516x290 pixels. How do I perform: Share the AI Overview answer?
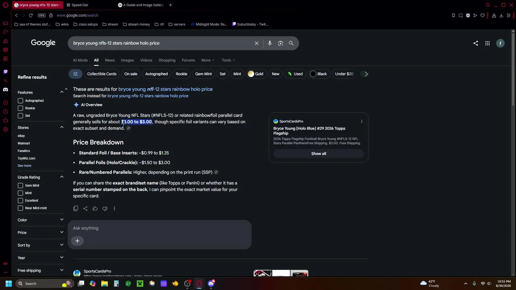click(85, 208)
